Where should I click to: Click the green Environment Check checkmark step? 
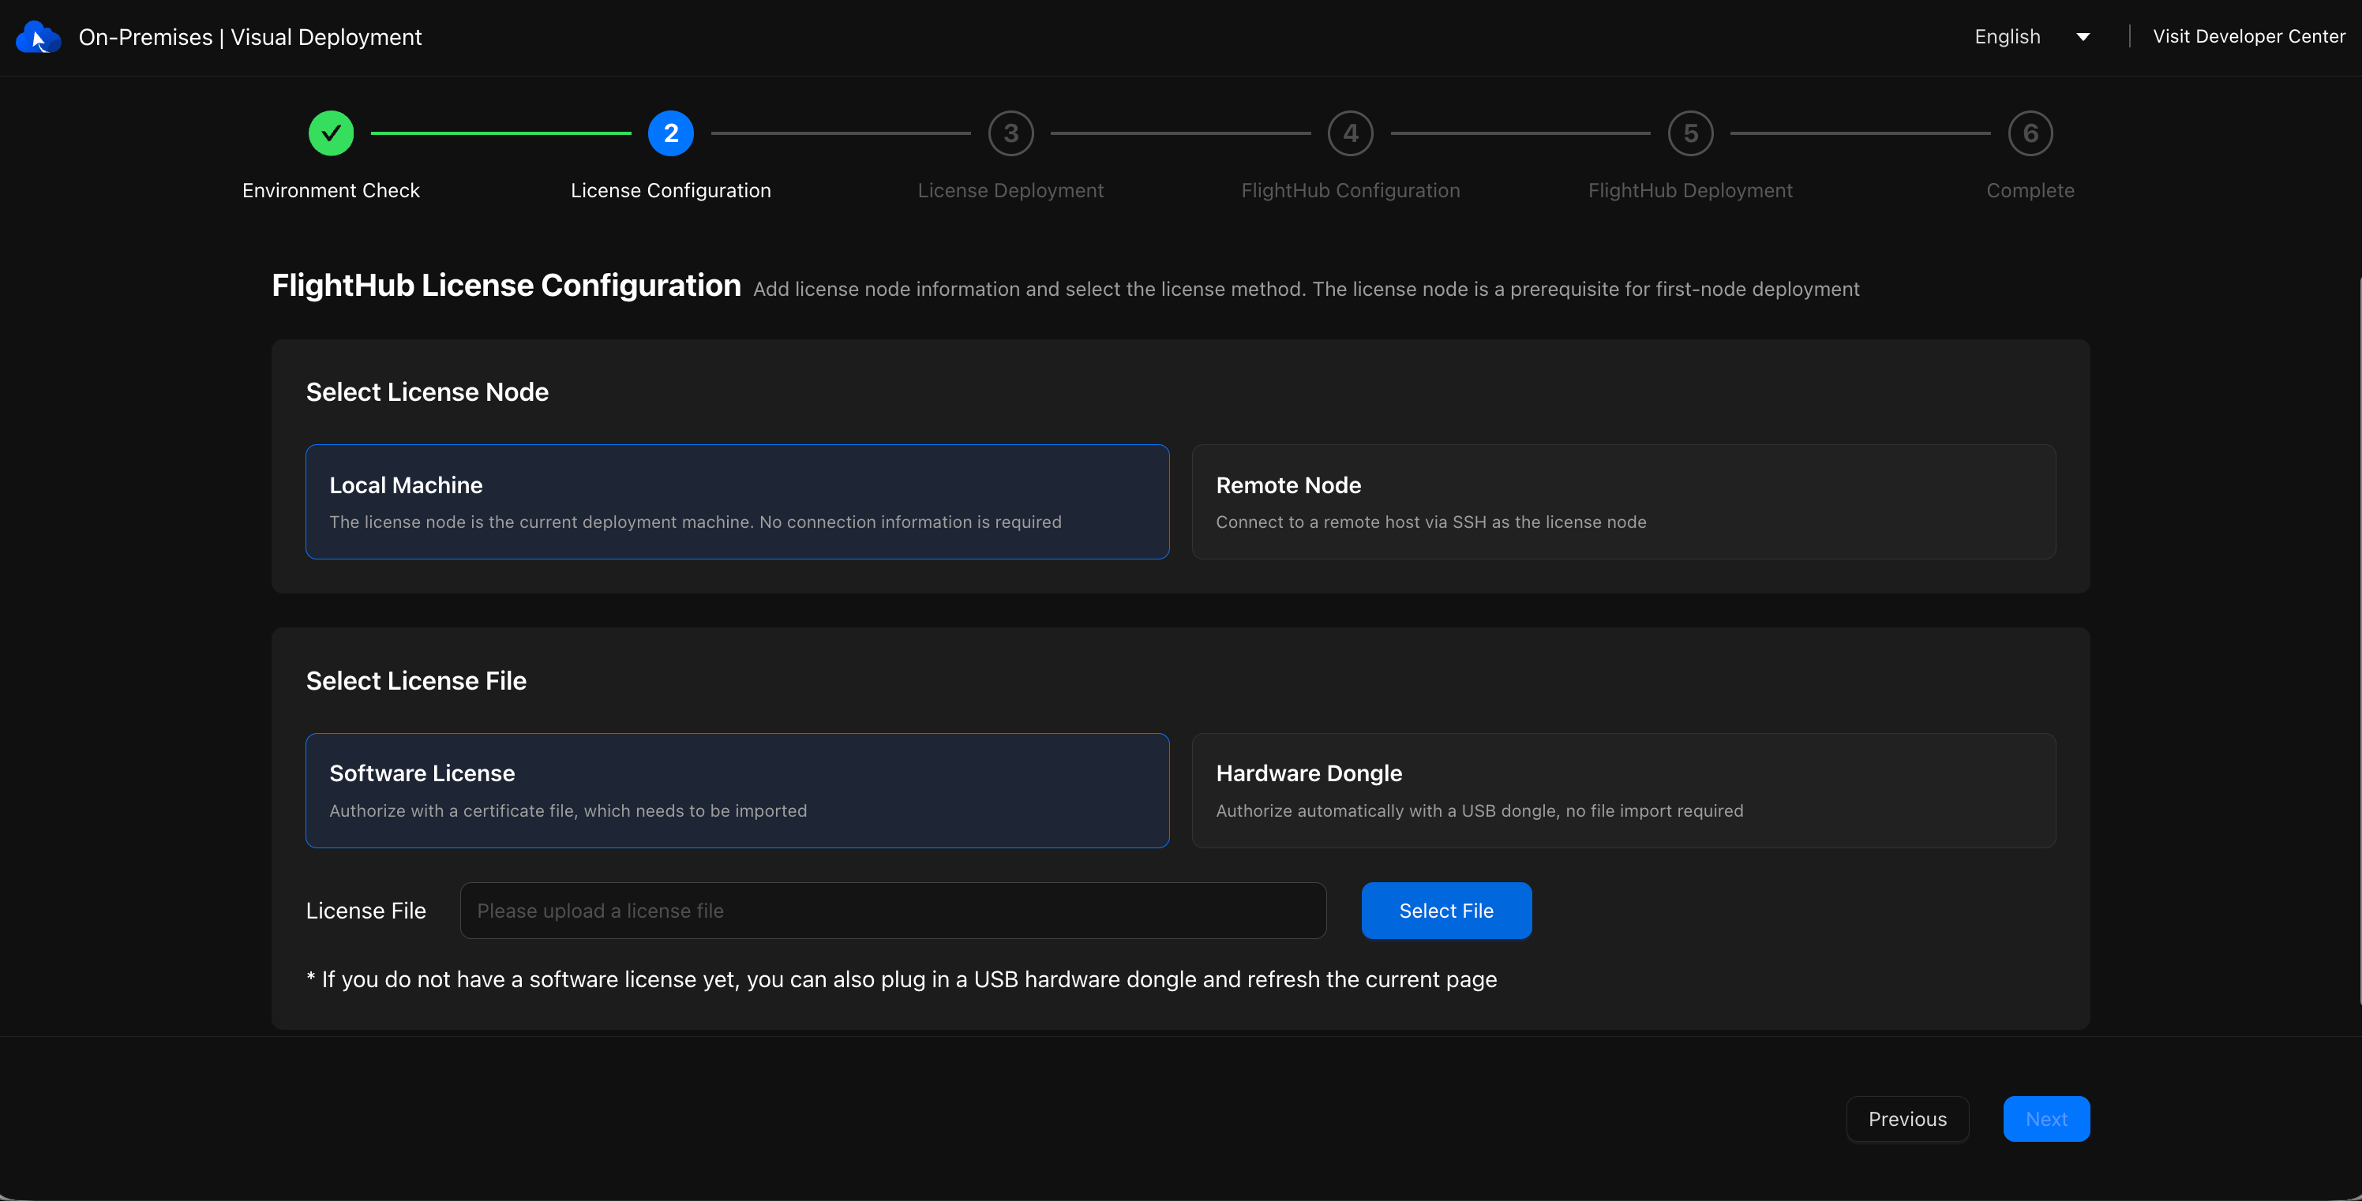click(331, 133)
